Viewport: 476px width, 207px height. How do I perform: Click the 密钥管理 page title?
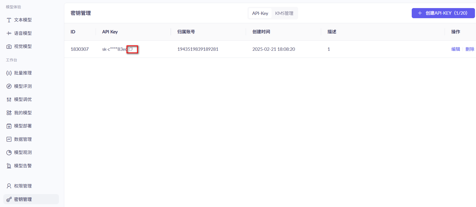tap(80, 13)
